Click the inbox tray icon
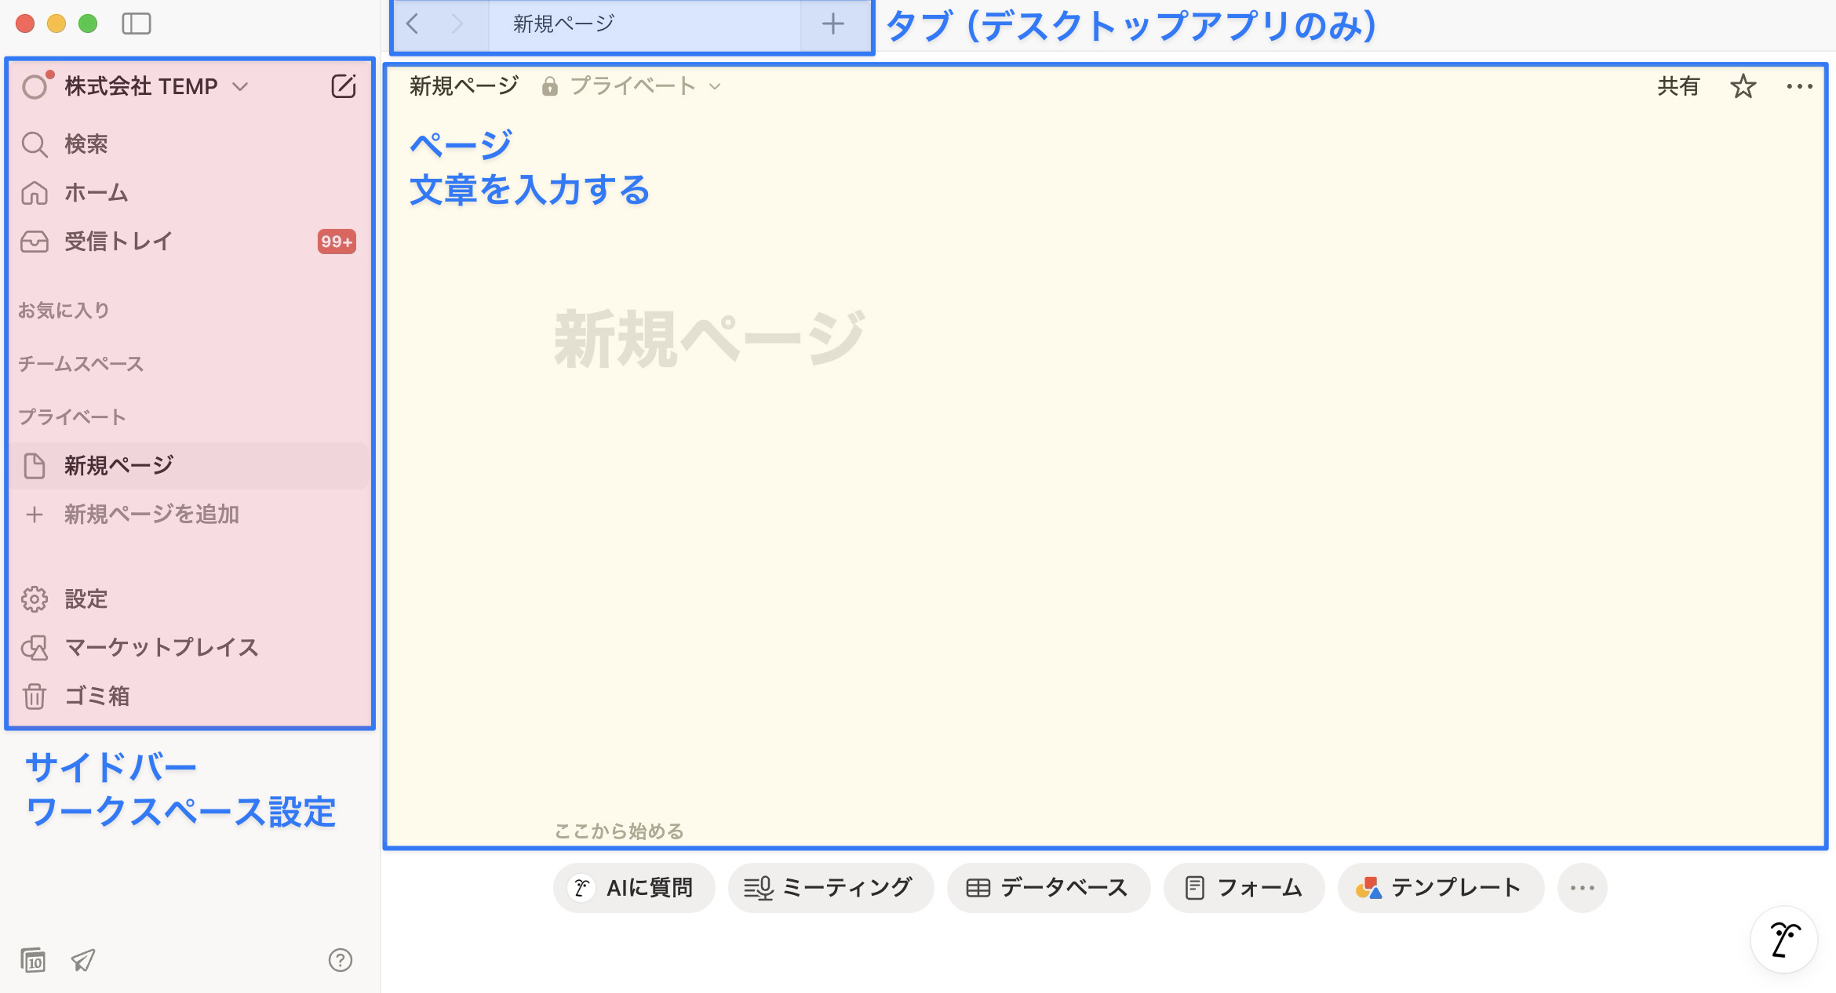1836x993 pixels. coord(35,242)
